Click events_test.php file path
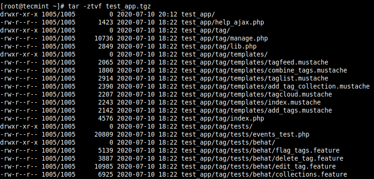Viewport: 374px width, 179px height. pyautogui.click(x=245, y=134)
